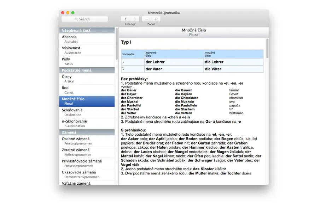
Task: Maximize the window with green button
Action: coord(73,13)
